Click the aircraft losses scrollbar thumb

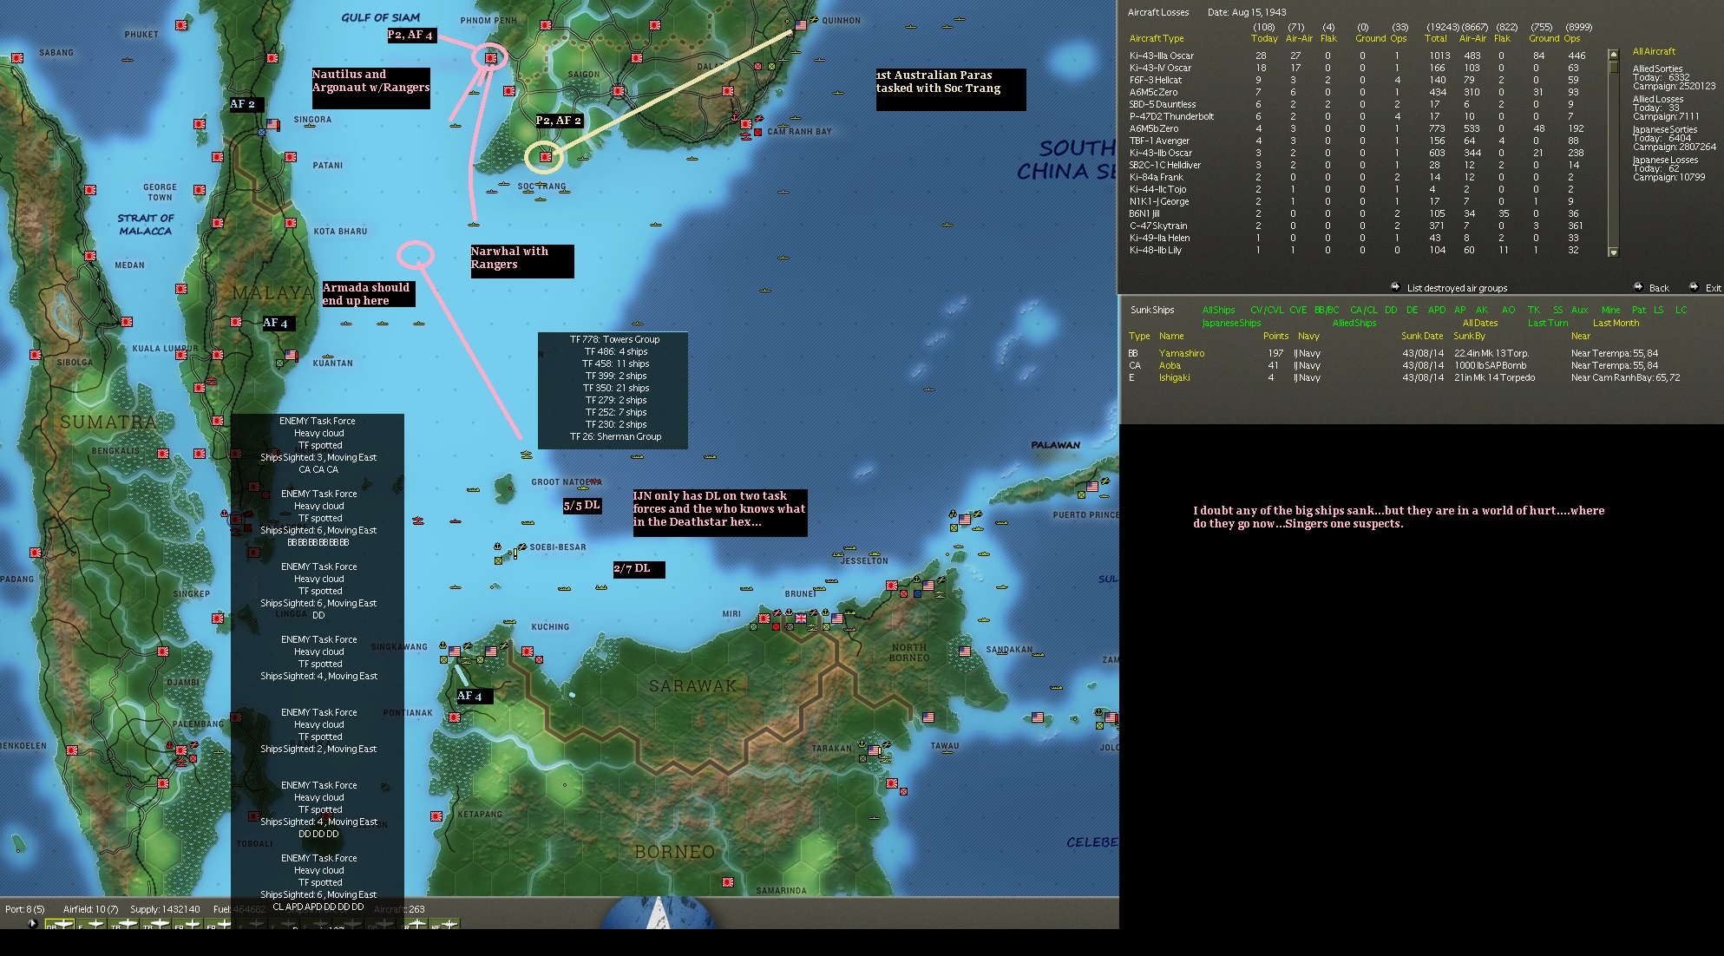pyautogui.click(x=1614, y=66)
